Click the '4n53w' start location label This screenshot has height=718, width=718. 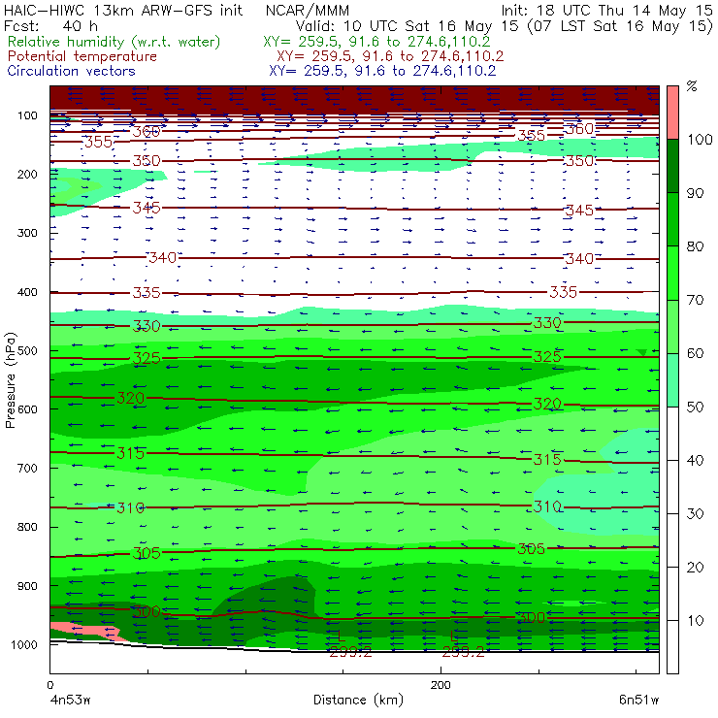point(70,701)
